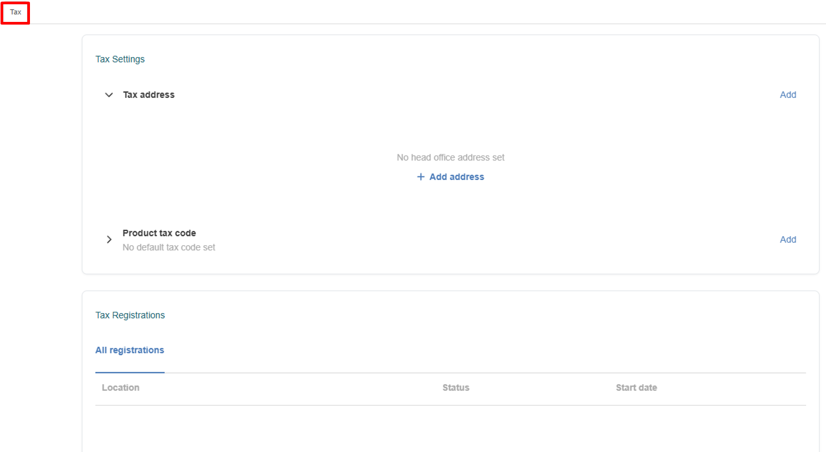
Task: Click the Add address link text
Action: point(456,177)
